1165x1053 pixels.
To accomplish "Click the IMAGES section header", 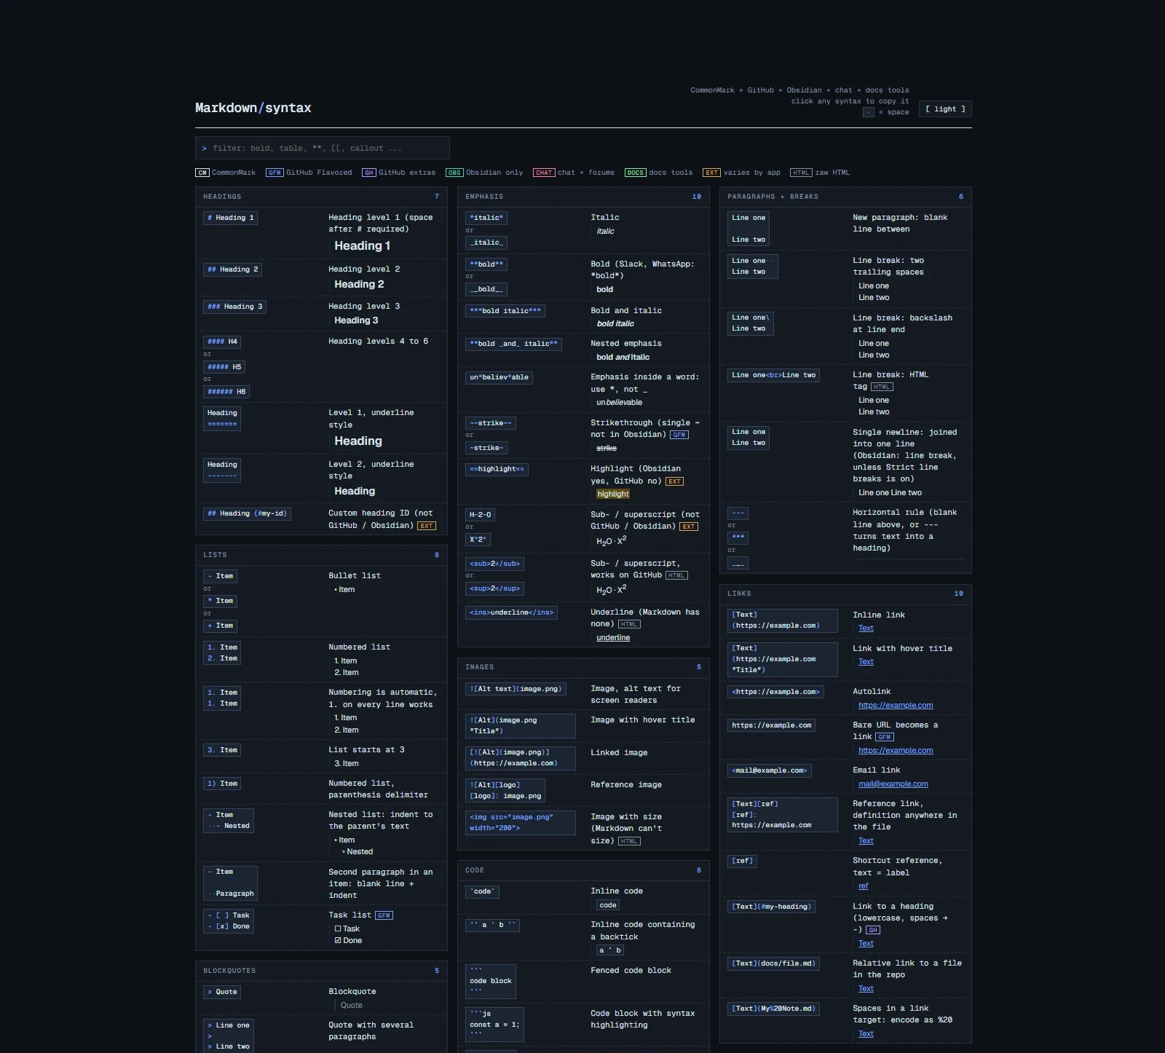I will tap(583, 668).
